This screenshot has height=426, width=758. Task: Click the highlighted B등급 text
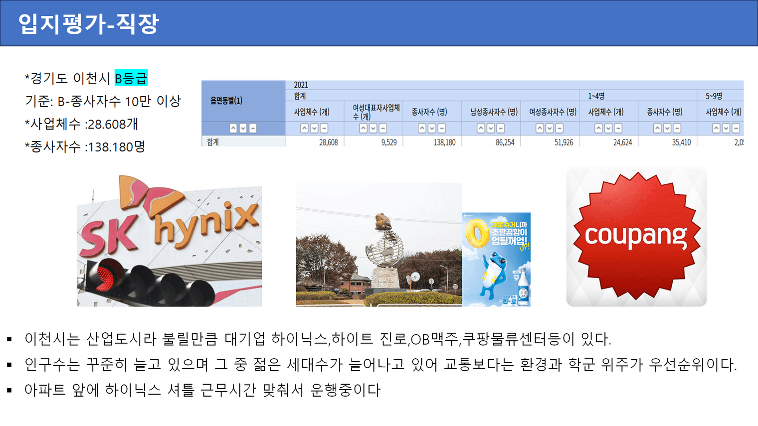point(131,78)
